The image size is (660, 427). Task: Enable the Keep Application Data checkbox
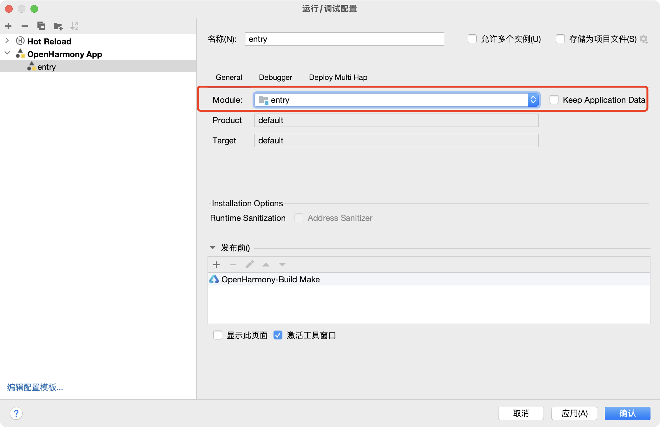click(x=554, y=100)
